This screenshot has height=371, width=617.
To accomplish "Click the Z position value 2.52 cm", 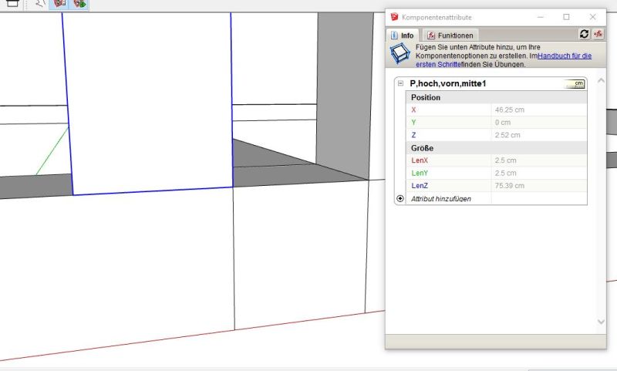I will tap(538, 135).
